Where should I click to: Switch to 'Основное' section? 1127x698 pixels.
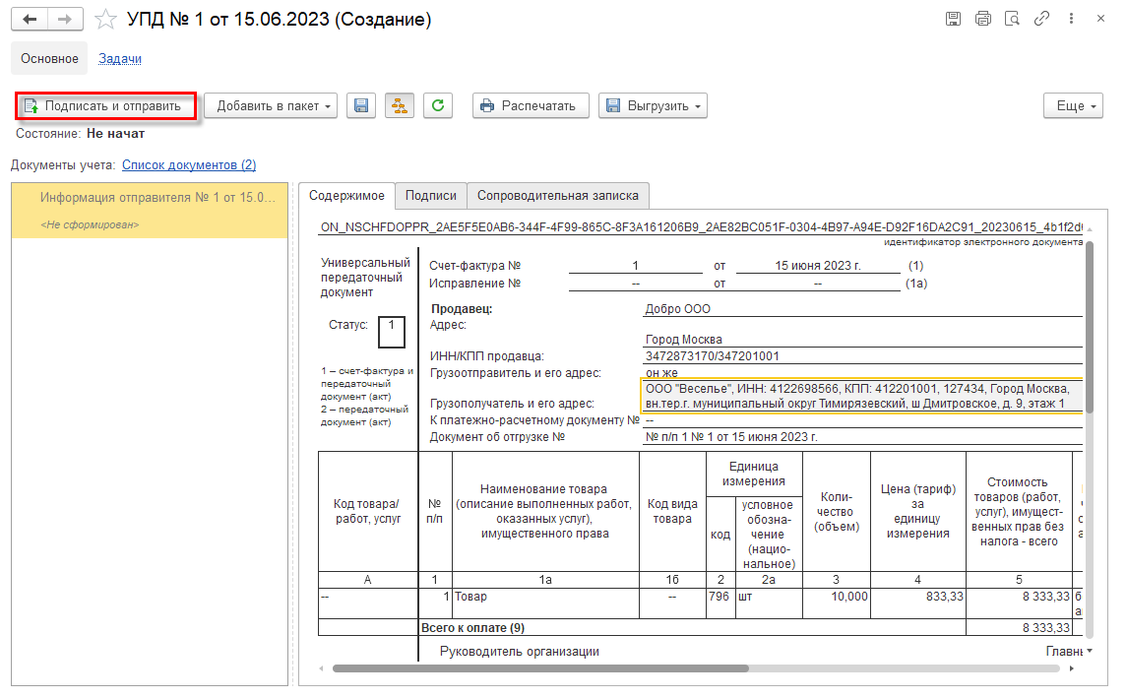click(49, 58)
